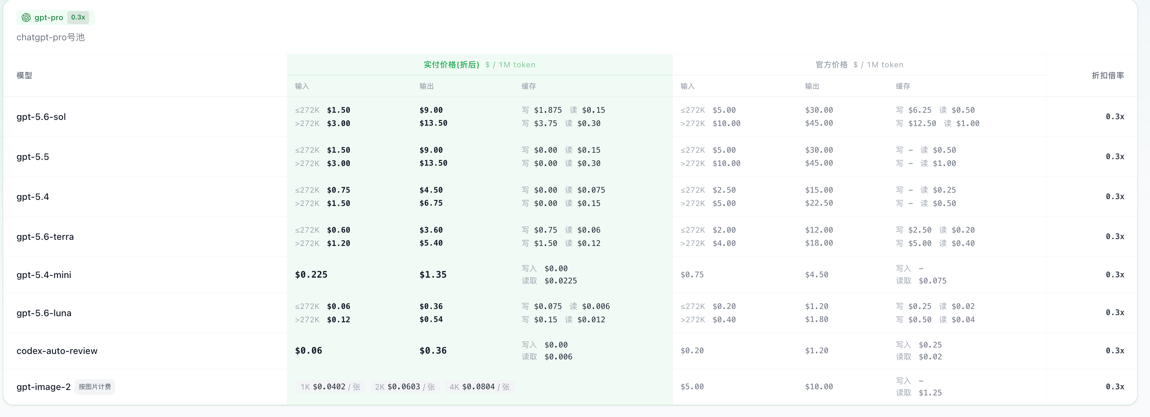Click the $0.012 cache read price
The height and width of the screenshot is (417, 1150).
(x=591, y=319)
